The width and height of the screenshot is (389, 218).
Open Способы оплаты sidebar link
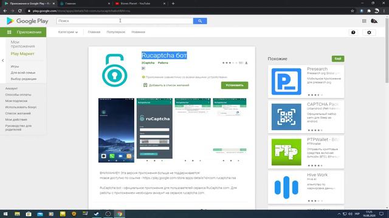click(18, 94)
